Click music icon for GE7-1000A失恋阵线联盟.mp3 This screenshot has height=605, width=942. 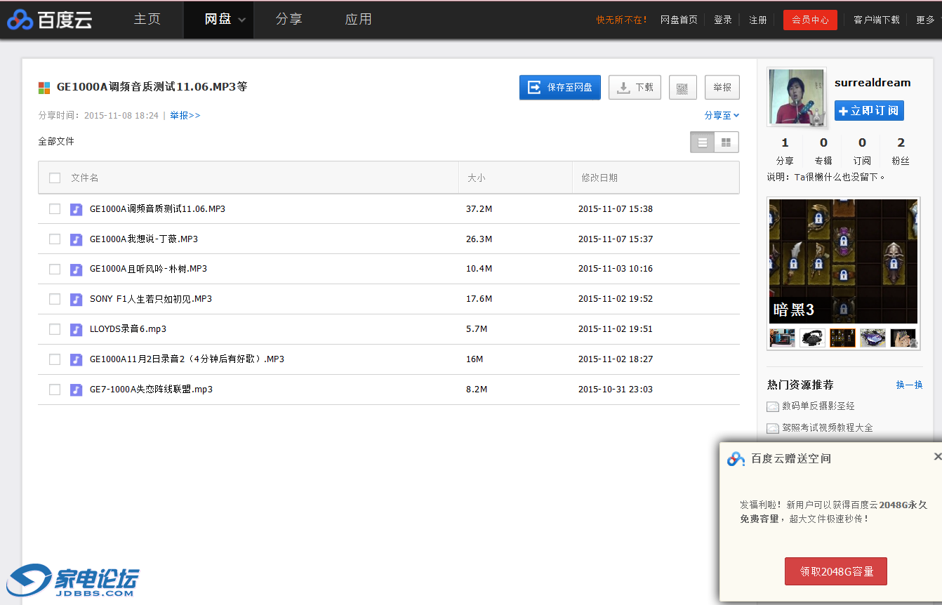tap(77, 390)
